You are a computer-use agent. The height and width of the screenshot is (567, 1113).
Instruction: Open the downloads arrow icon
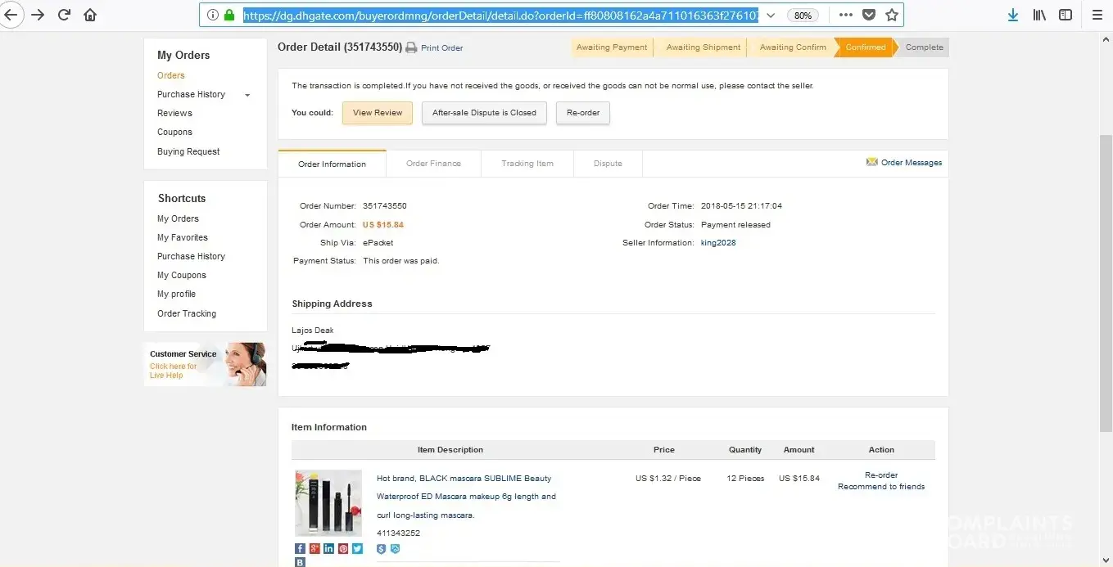point(1013,15)
